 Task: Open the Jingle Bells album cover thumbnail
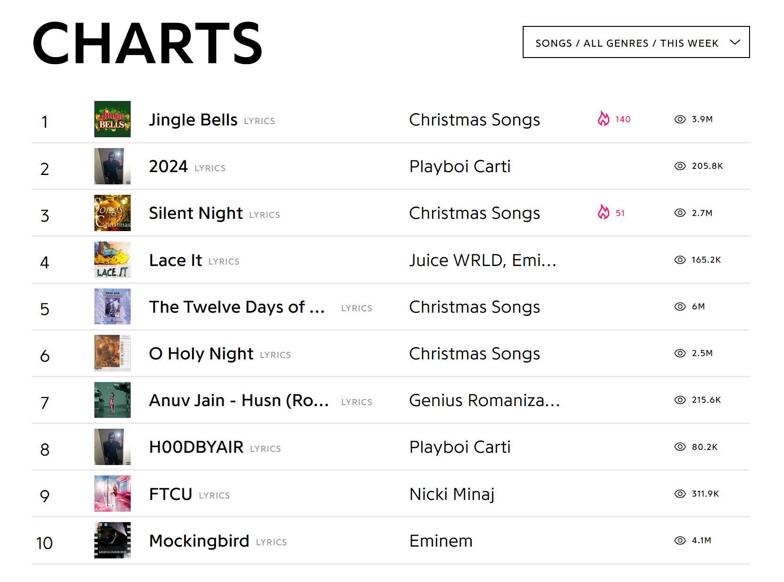112,119
